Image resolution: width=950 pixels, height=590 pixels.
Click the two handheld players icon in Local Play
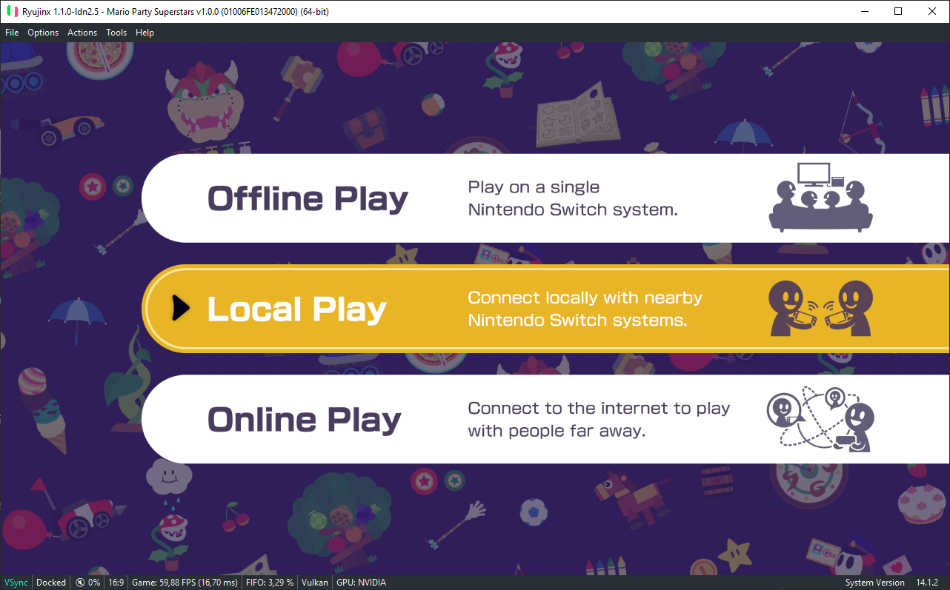pyautogui.click(x=821, y=309)
